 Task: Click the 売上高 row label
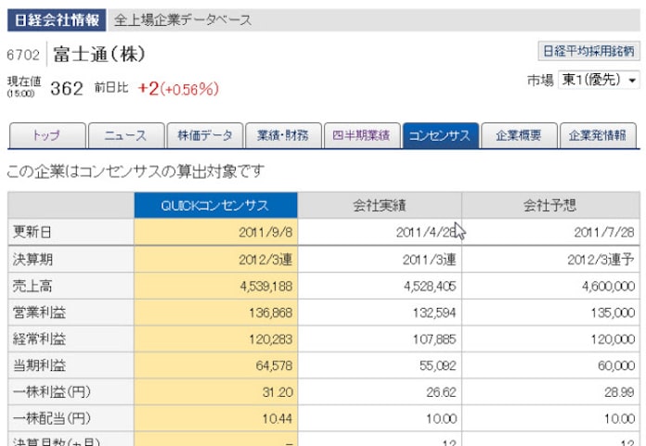coord(32,286)
